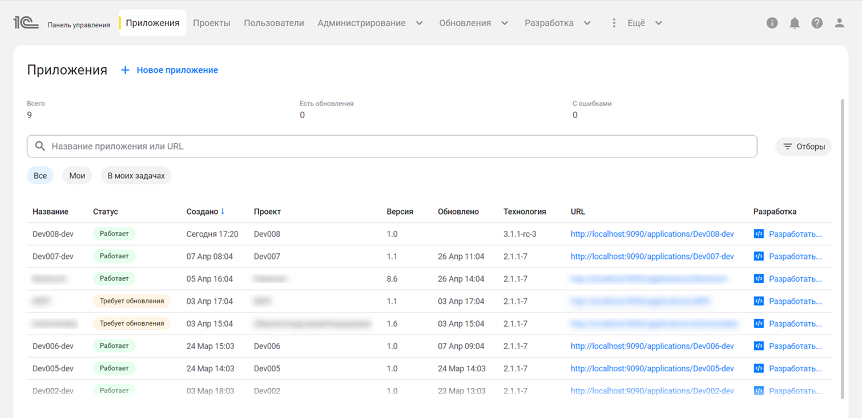The height and width of the screenshot is (418, 862).
Task: Sort by the Создано column header
Action: point(203,212)
